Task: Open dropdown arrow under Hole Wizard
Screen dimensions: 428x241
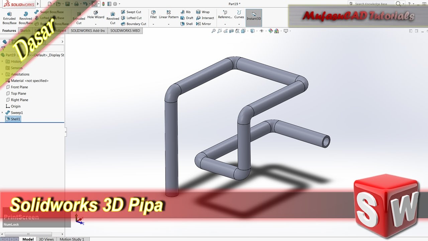Action: (96, 24)
